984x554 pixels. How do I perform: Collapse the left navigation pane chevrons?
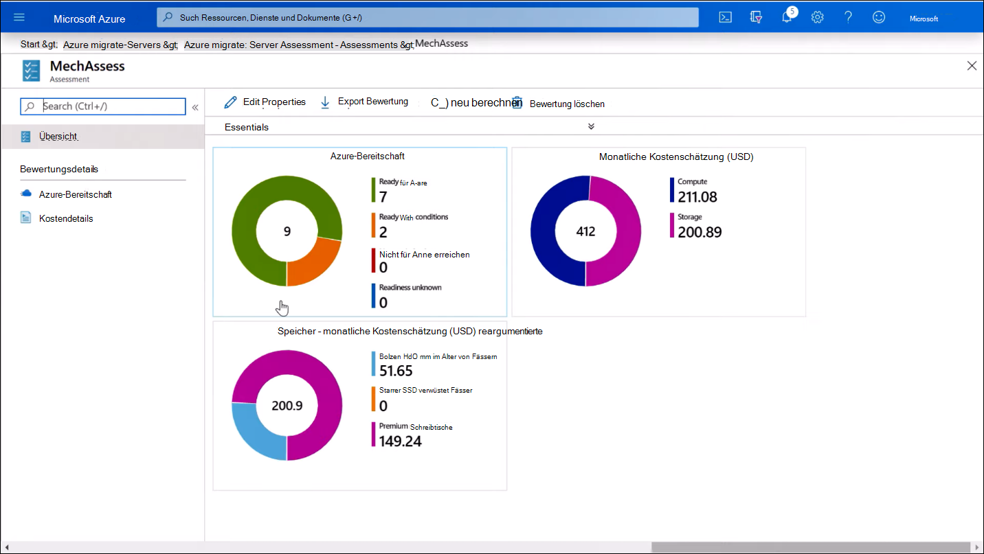click(195, 107)
